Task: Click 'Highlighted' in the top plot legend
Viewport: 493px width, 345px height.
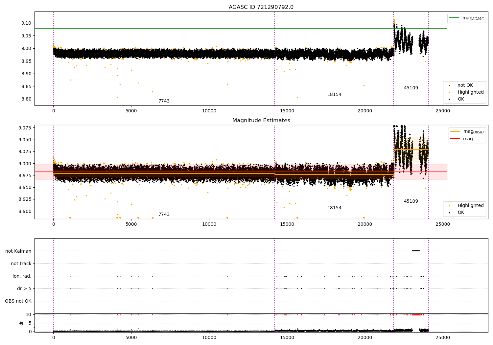Action: click(x=471, y=92)
